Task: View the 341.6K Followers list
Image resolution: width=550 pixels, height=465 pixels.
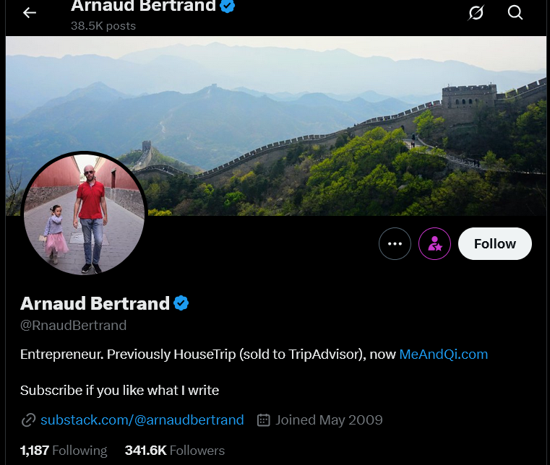Action: point(175,451)
